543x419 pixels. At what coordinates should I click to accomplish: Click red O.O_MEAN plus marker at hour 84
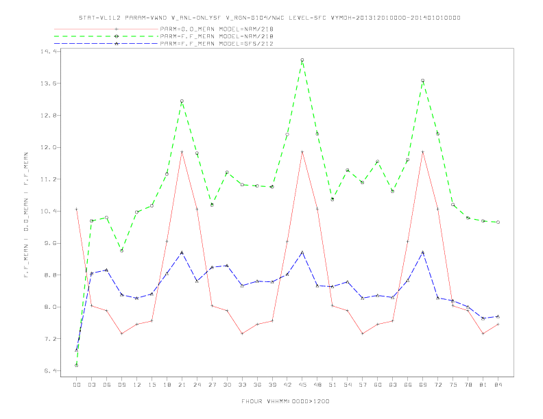click(x=498, y=325)
